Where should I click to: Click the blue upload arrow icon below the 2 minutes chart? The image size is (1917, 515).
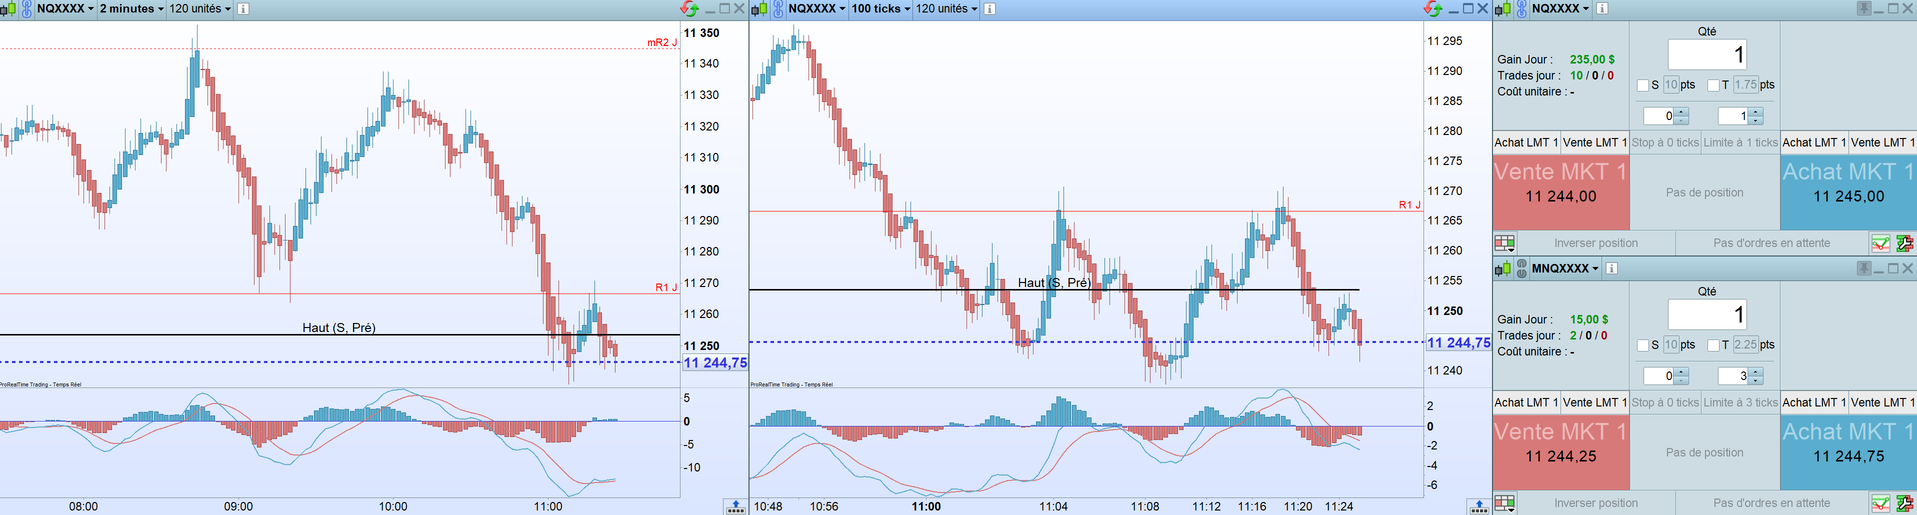(x=735, y=507)
